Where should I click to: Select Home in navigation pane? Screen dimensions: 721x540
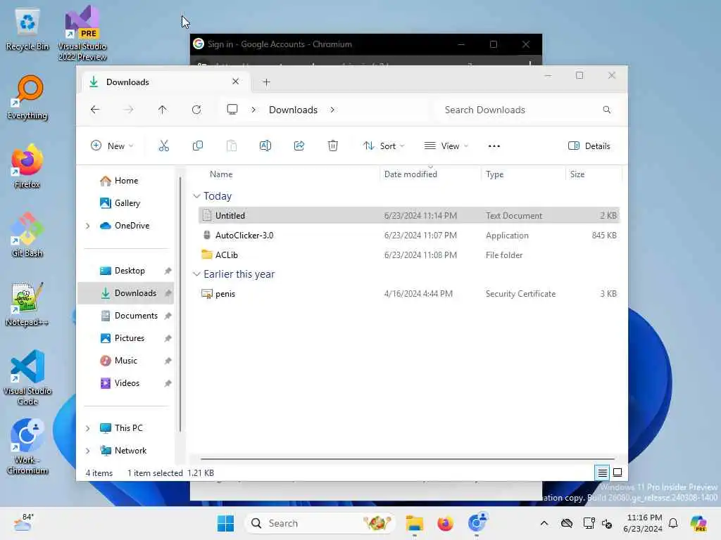pyautogui.click(x=125, y=181)
